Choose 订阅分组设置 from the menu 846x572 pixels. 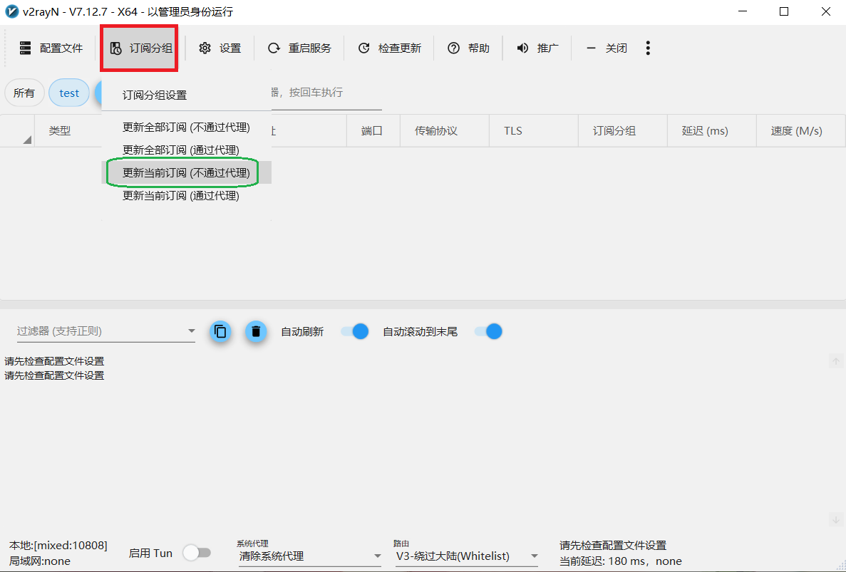[155, 95]
